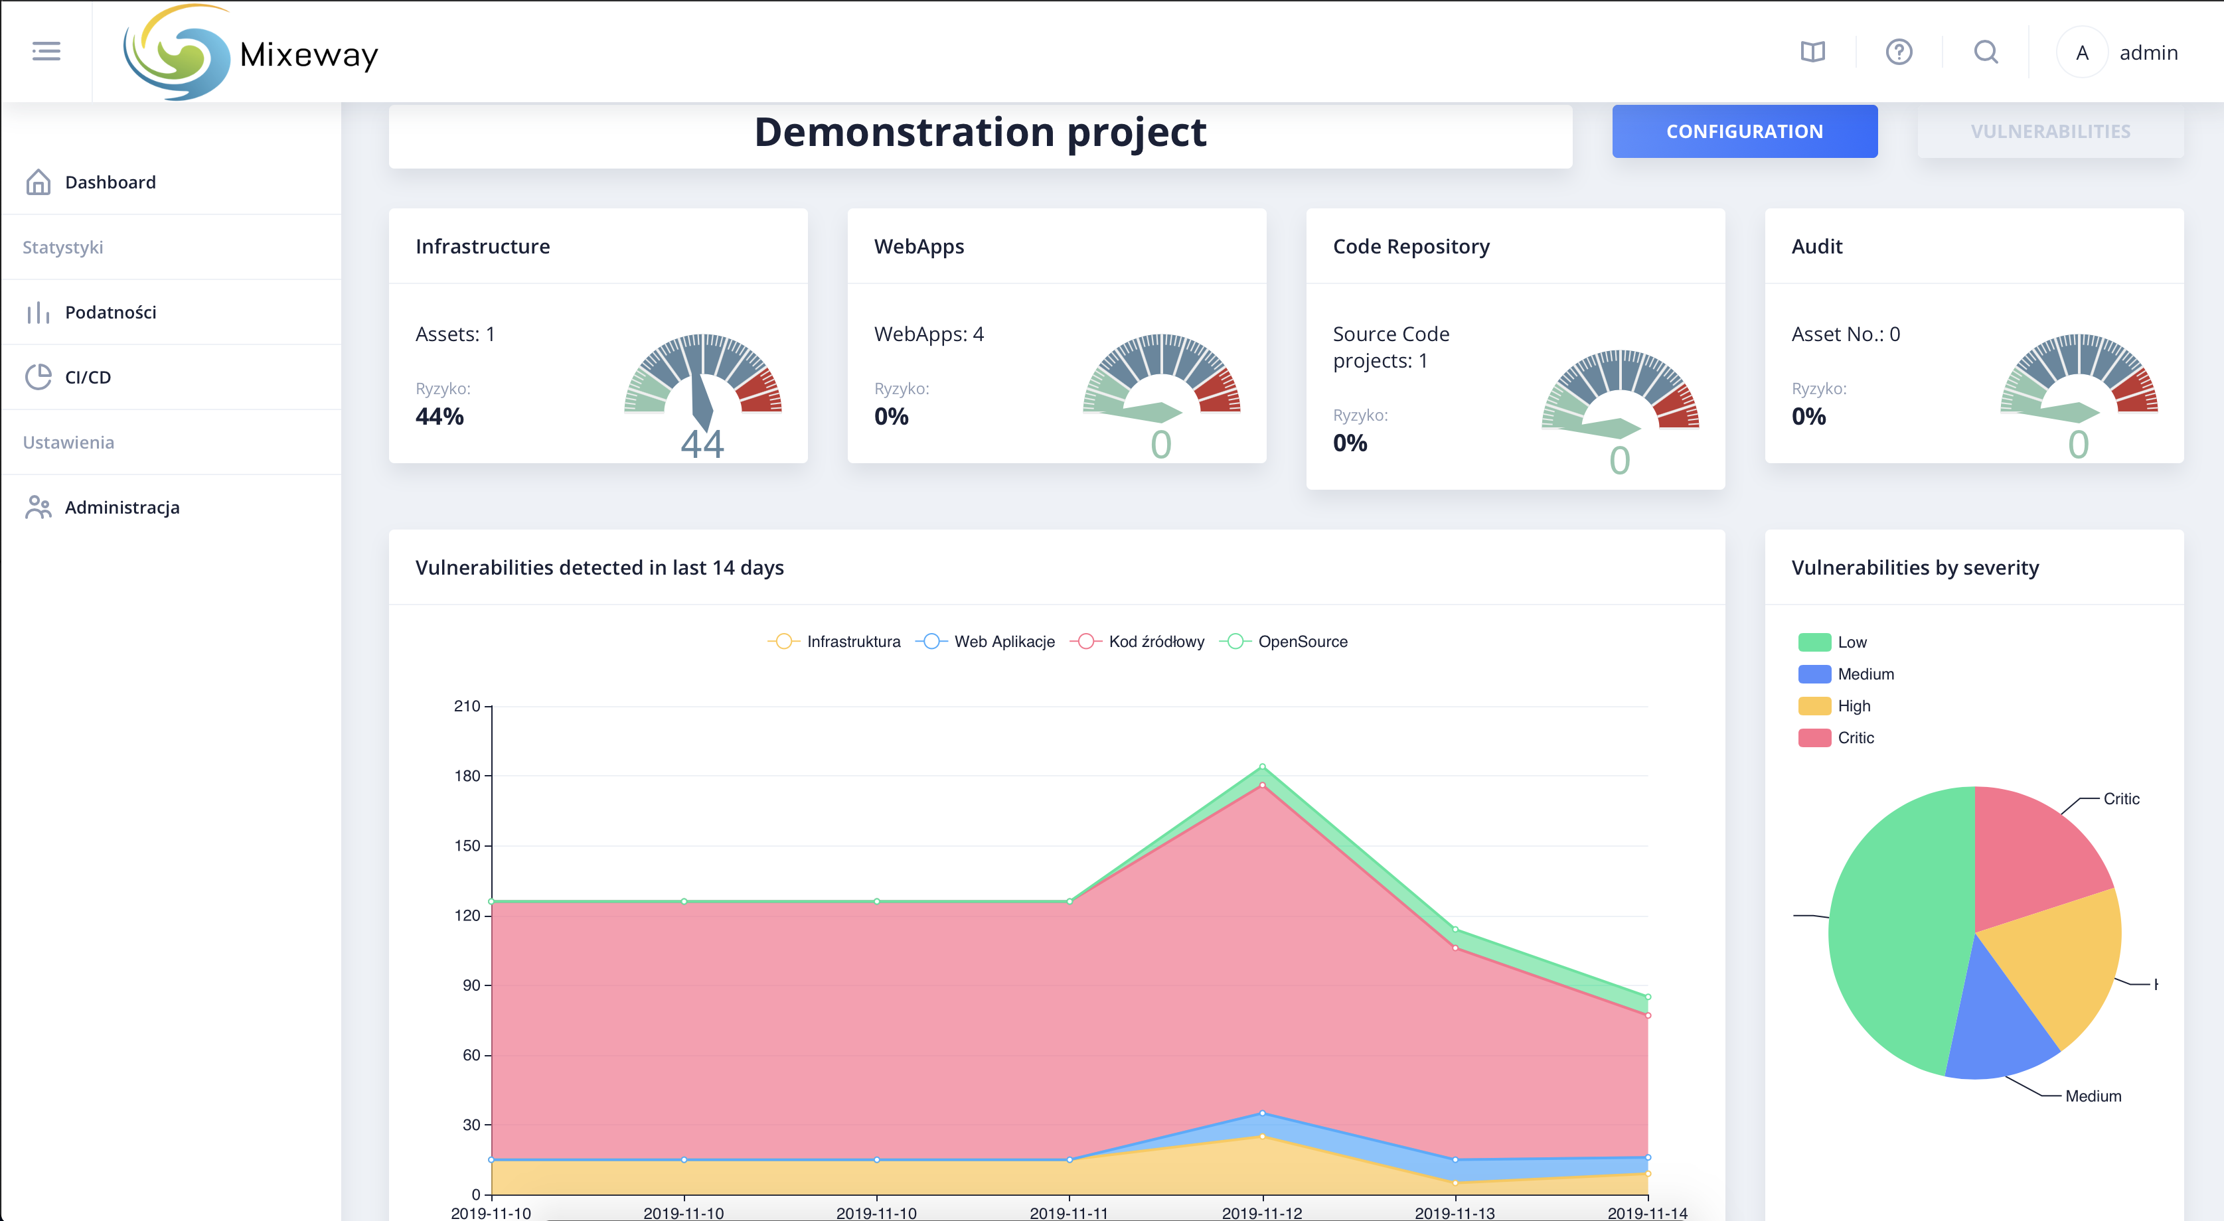The width and height of the screenshot is (2224, 1221).
Task: Open the help question mark icon
Action: [1899, 52]
